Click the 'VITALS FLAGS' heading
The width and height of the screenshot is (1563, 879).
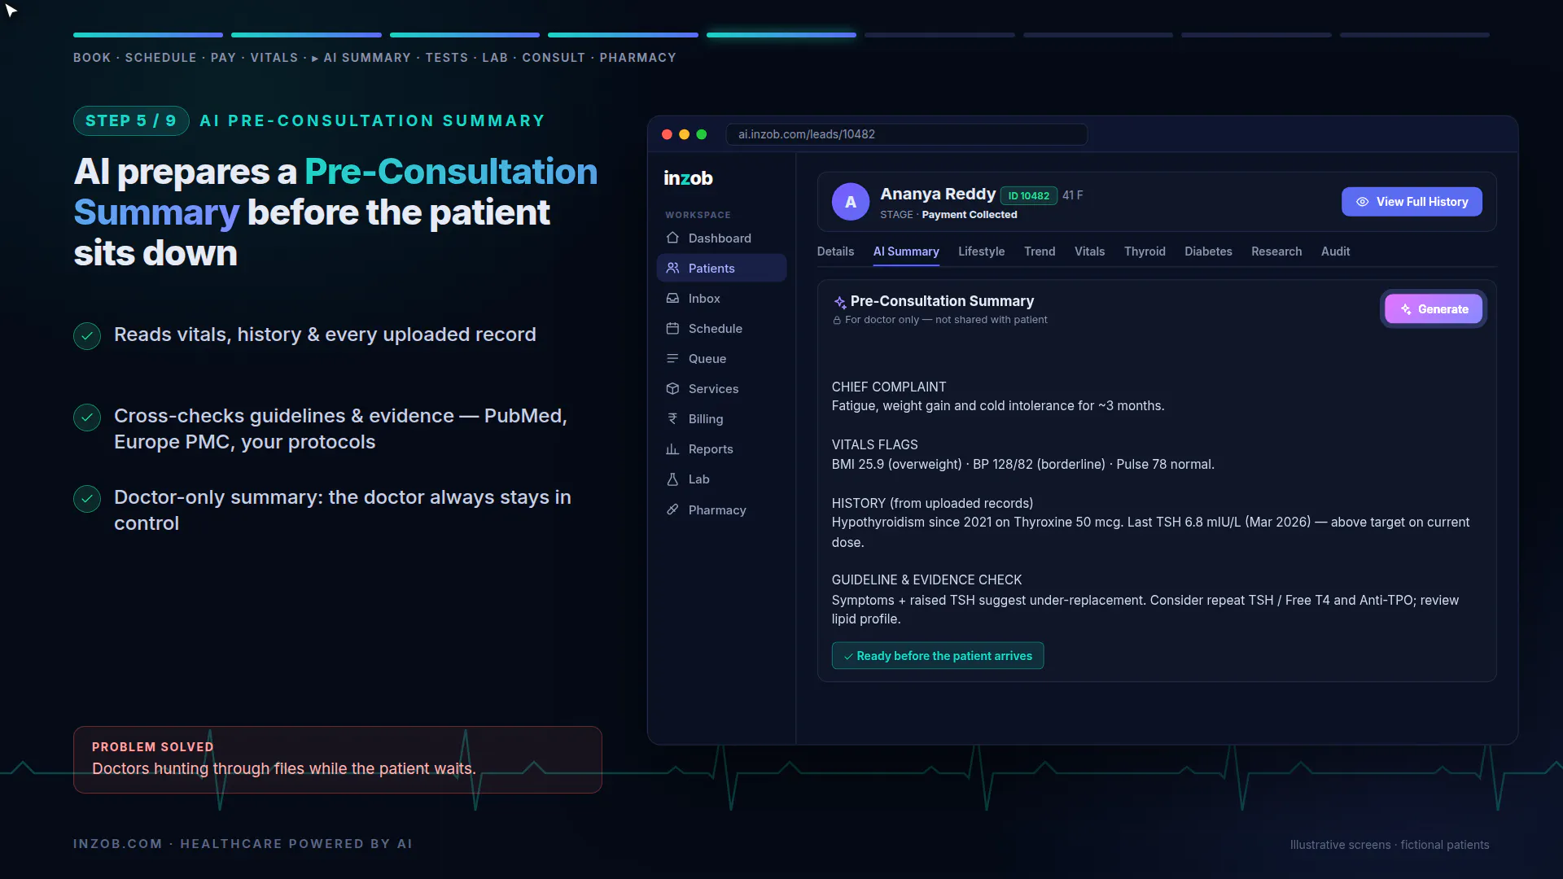874,445
